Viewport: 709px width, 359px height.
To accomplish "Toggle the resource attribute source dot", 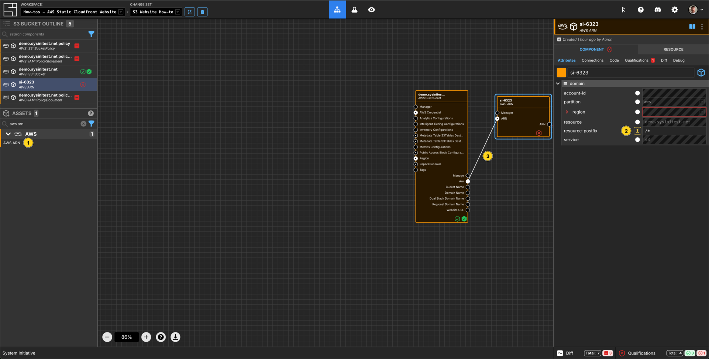I will coord(637,122).
